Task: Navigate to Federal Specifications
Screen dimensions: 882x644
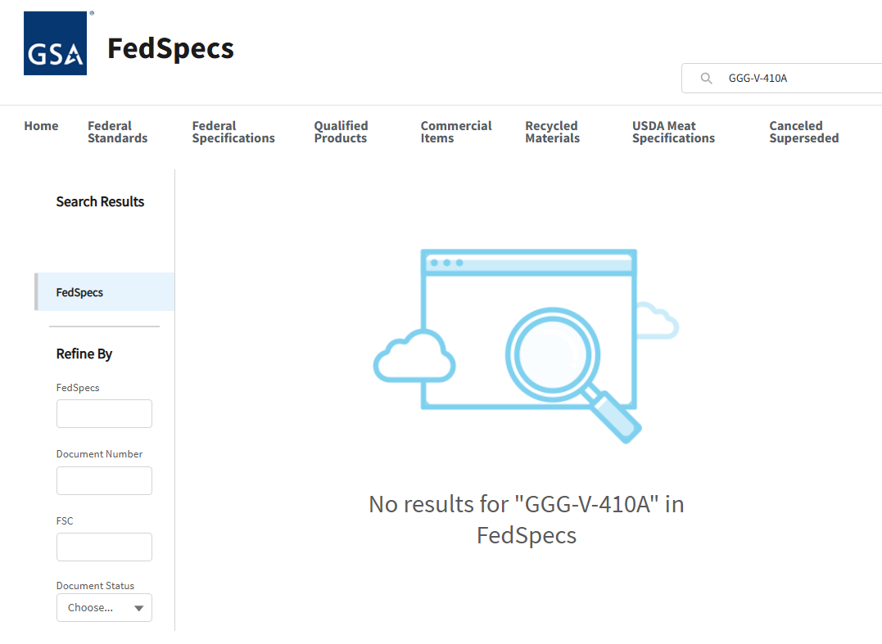Action: pyautogui.click(x=233, y=132)
